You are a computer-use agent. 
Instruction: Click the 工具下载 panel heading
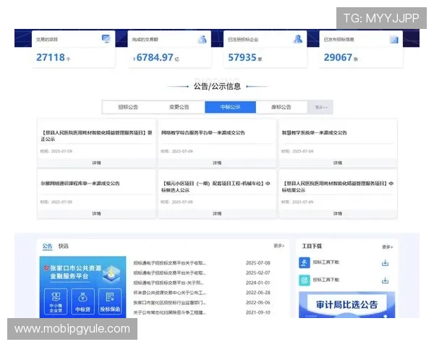tap(312, 246)
